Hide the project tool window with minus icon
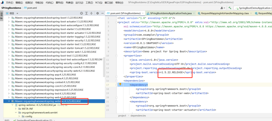The image size is (272, 121). (102, 13)
